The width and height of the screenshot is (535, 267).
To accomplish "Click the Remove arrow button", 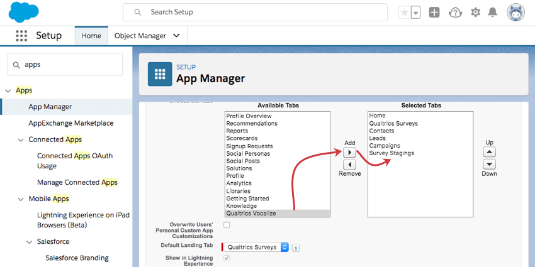I will 350,165.
